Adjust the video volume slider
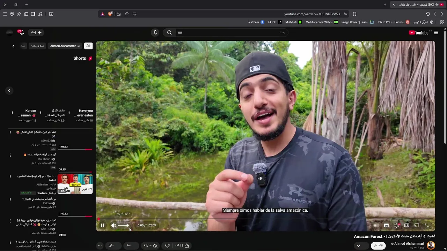The width and height of the screenshot is (447, 251). [123, 226]
